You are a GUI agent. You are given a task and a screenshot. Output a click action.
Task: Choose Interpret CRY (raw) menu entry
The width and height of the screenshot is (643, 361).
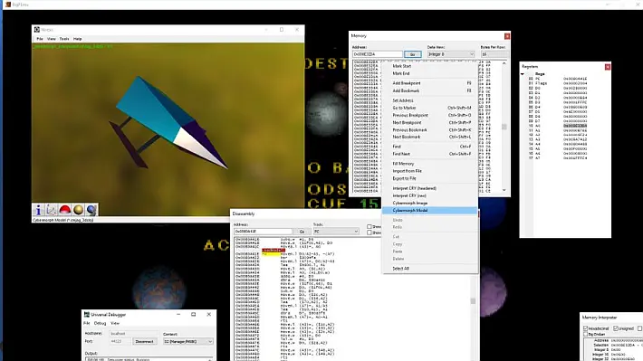(x=429, y=195)
